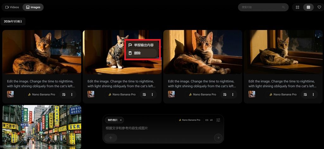Click the magnifier icon in search box
324x149 pixels.
click(283, 7)
